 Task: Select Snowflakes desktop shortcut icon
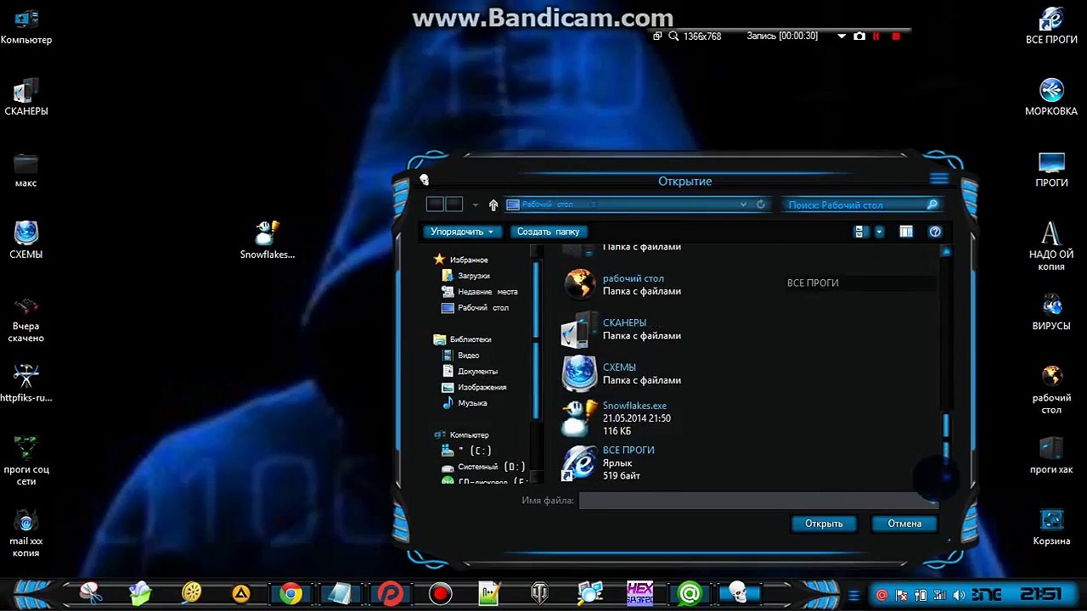pos(267,240)
